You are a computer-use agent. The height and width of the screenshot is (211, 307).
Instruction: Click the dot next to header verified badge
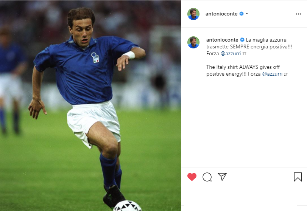[247, 14]
